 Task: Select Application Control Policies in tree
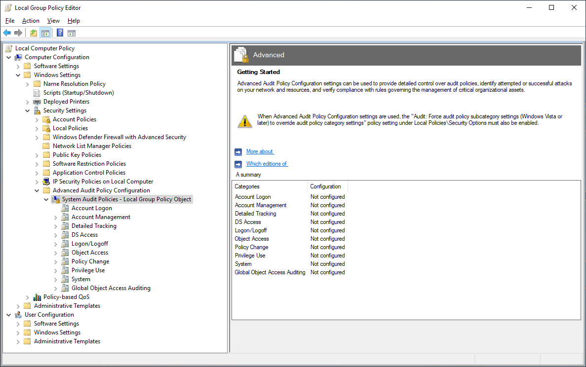(89, 173)
